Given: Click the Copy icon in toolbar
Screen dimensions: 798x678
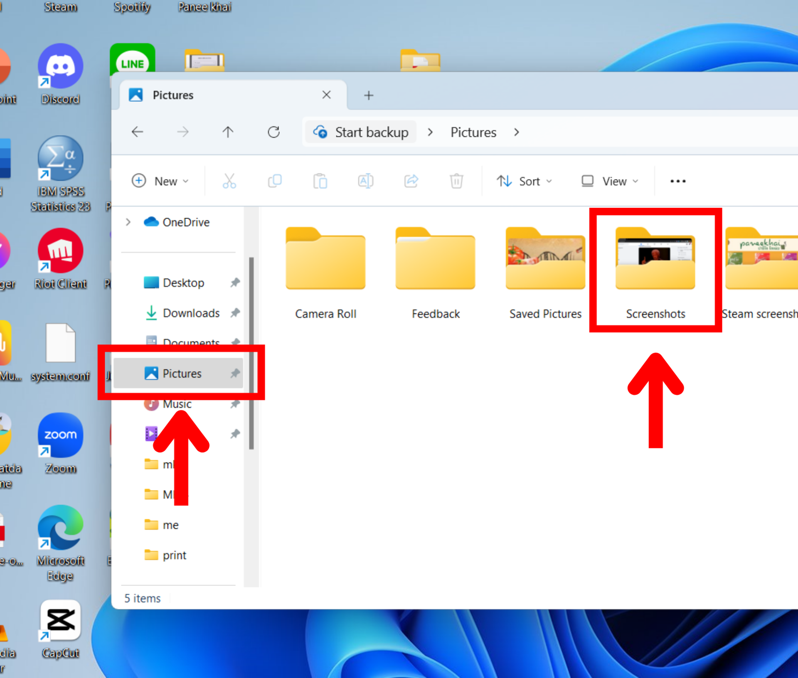Looking at the screenshot, I should pyautogui.click(x=275, y=181).
